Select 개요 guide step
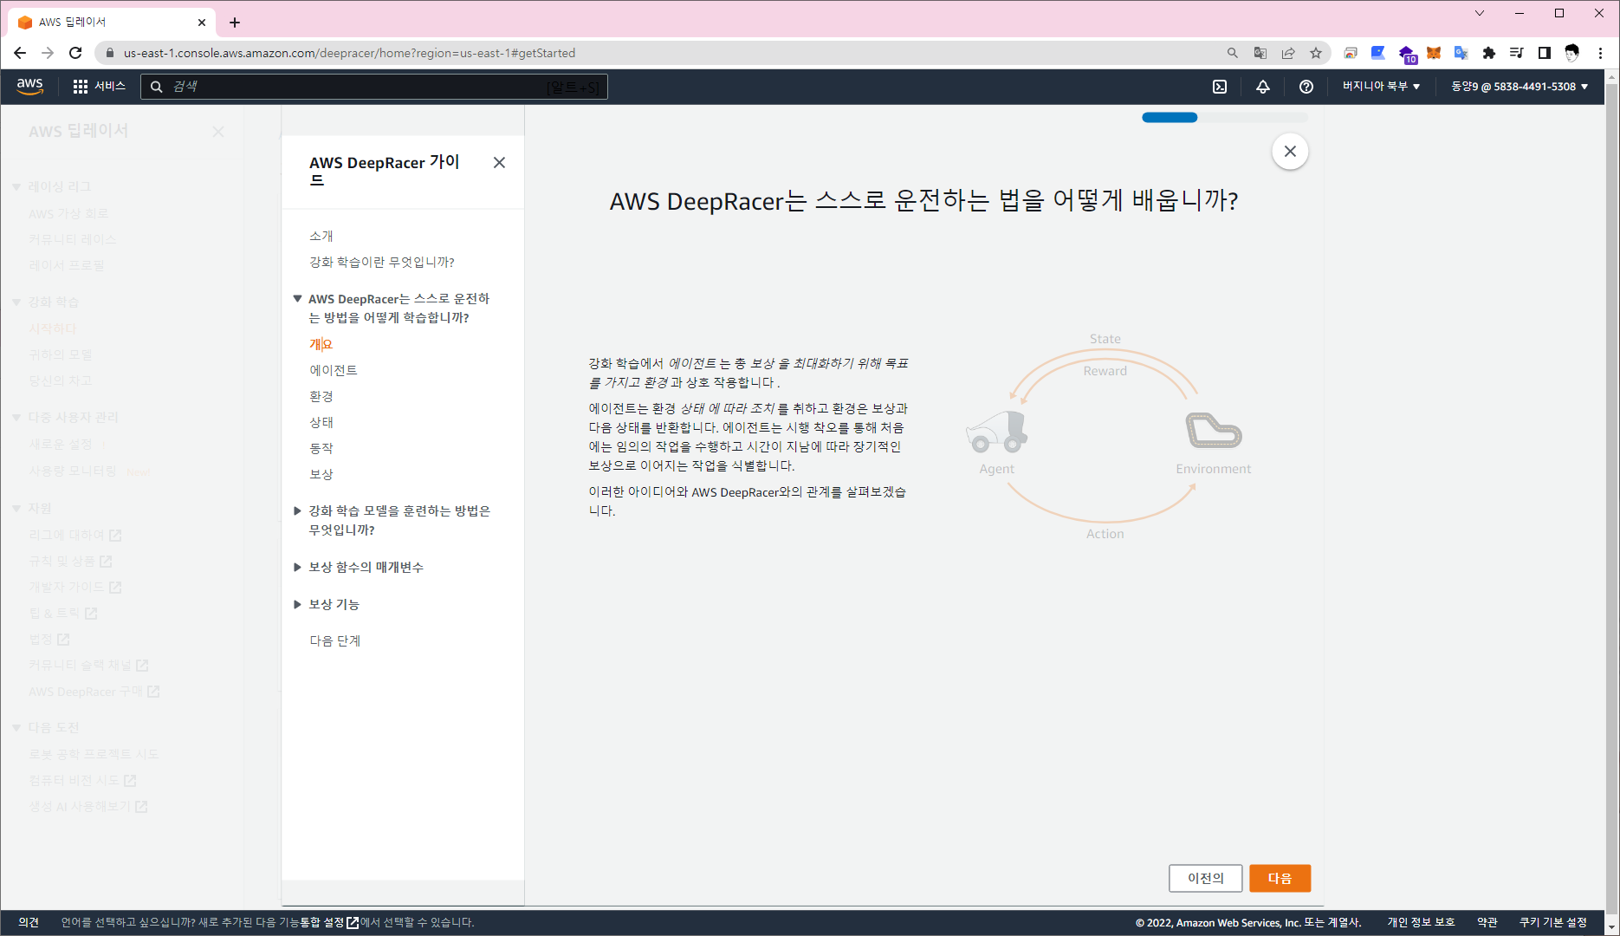Screen dimensions: 1620x936 coord(321,344)
